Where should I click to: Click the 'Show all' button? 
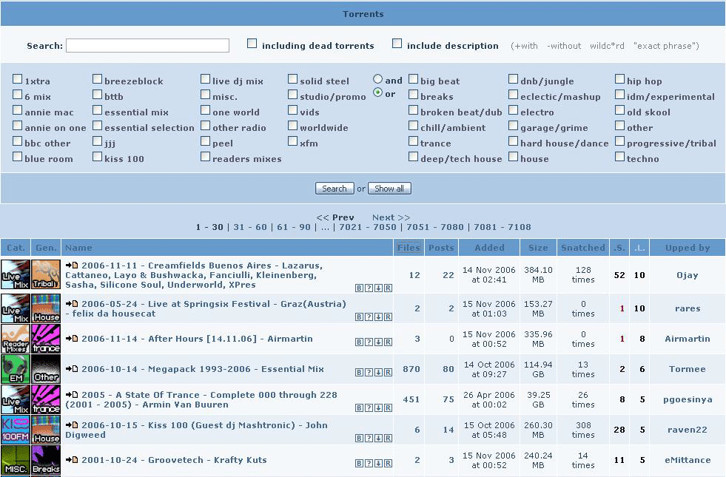pos(389,189)
